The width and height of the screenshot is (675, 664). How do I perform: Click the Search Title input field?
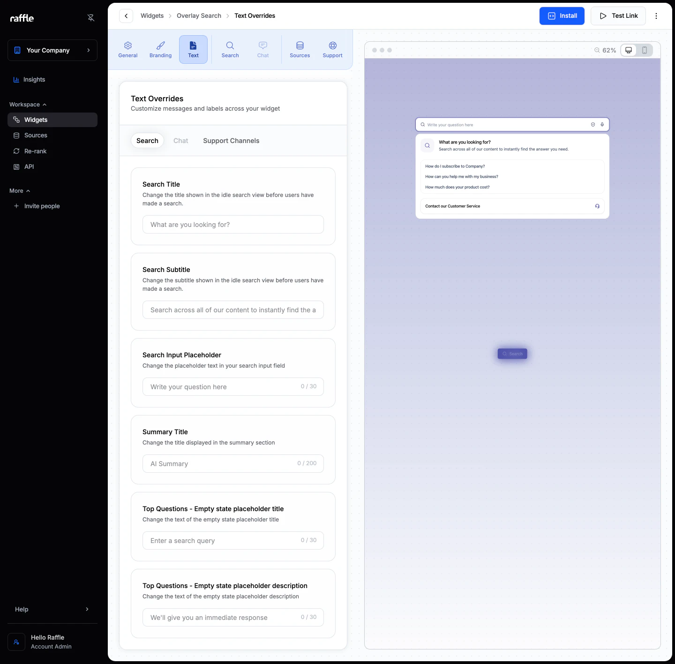233,225
